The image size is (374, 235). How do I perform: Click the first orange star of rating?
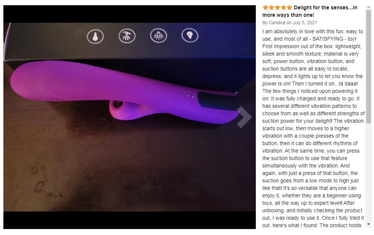click(265, 7)
